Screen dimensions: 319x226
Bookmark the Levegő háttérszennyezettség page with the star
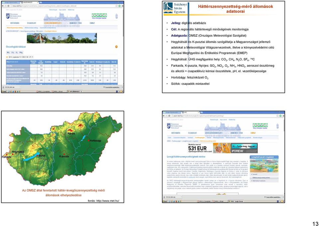(277, 116)
